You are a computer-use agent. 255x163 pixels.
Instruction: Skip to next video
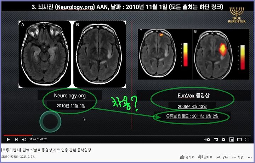click(16, 140)
